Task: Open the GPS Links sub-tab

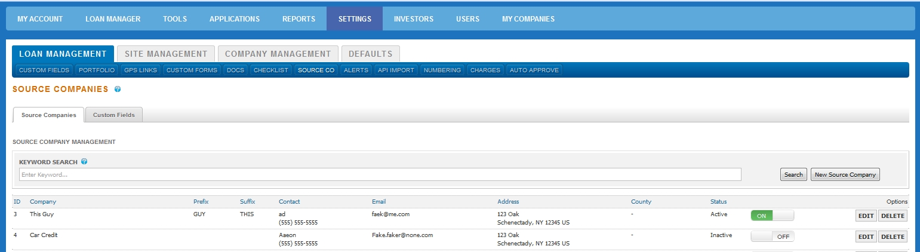Action: (140, 70)
